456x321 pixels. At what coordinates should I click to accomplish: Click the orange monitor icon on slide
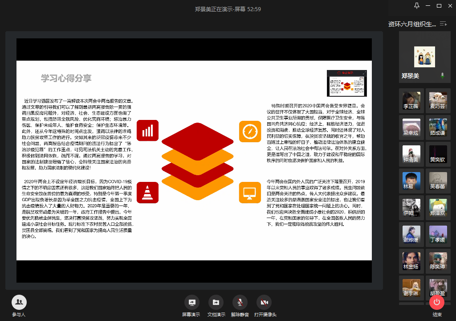[x=250, y=193]
